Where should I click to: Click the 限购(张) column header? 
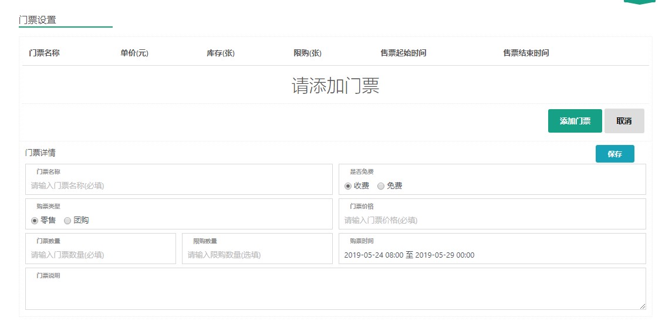point(308,53)
